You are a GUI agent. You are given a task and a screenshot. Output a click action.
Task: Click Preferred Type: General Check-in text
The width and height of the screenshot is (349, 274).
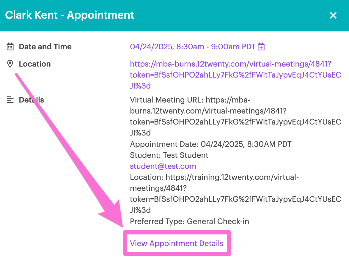point(189,221)
